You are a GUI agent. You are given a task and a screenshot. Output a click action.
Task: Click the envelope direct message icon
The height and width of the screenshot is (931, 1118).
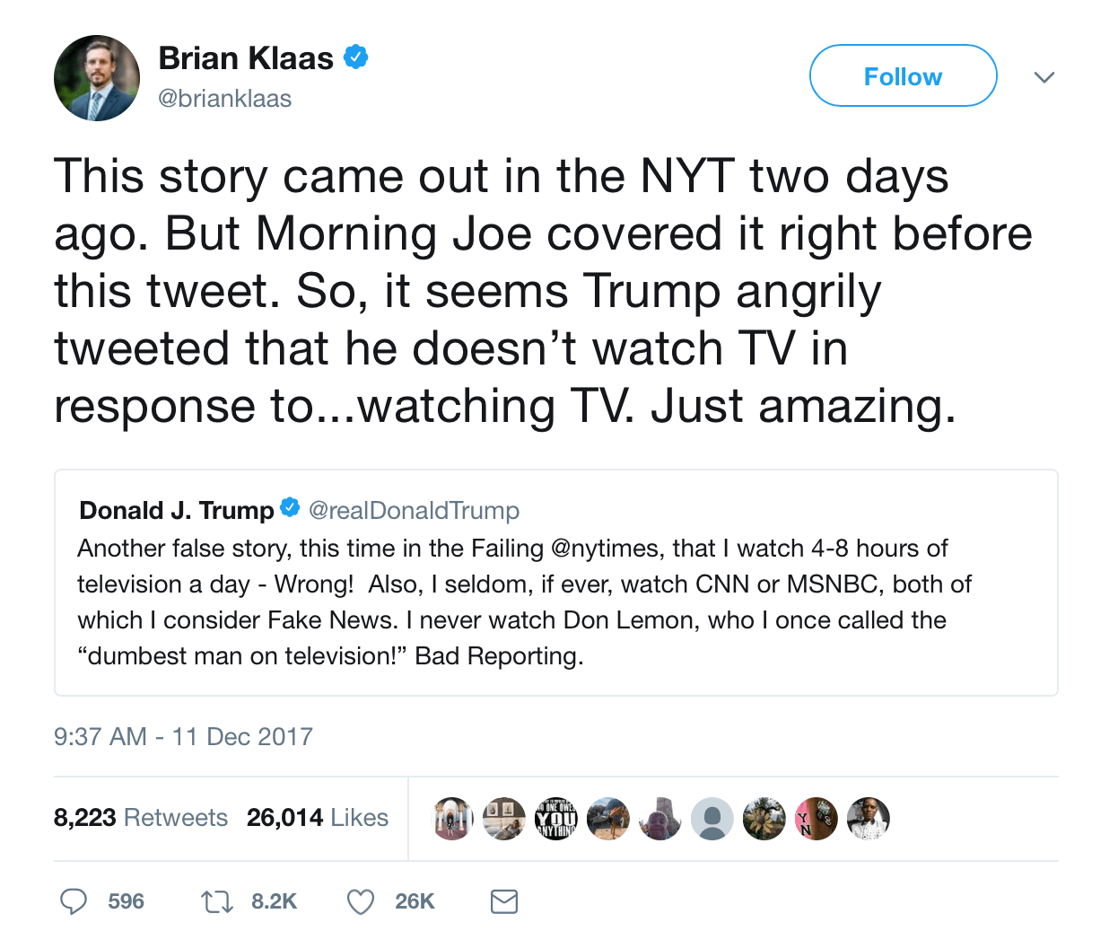pyautogui.click(x=504, y=901)
